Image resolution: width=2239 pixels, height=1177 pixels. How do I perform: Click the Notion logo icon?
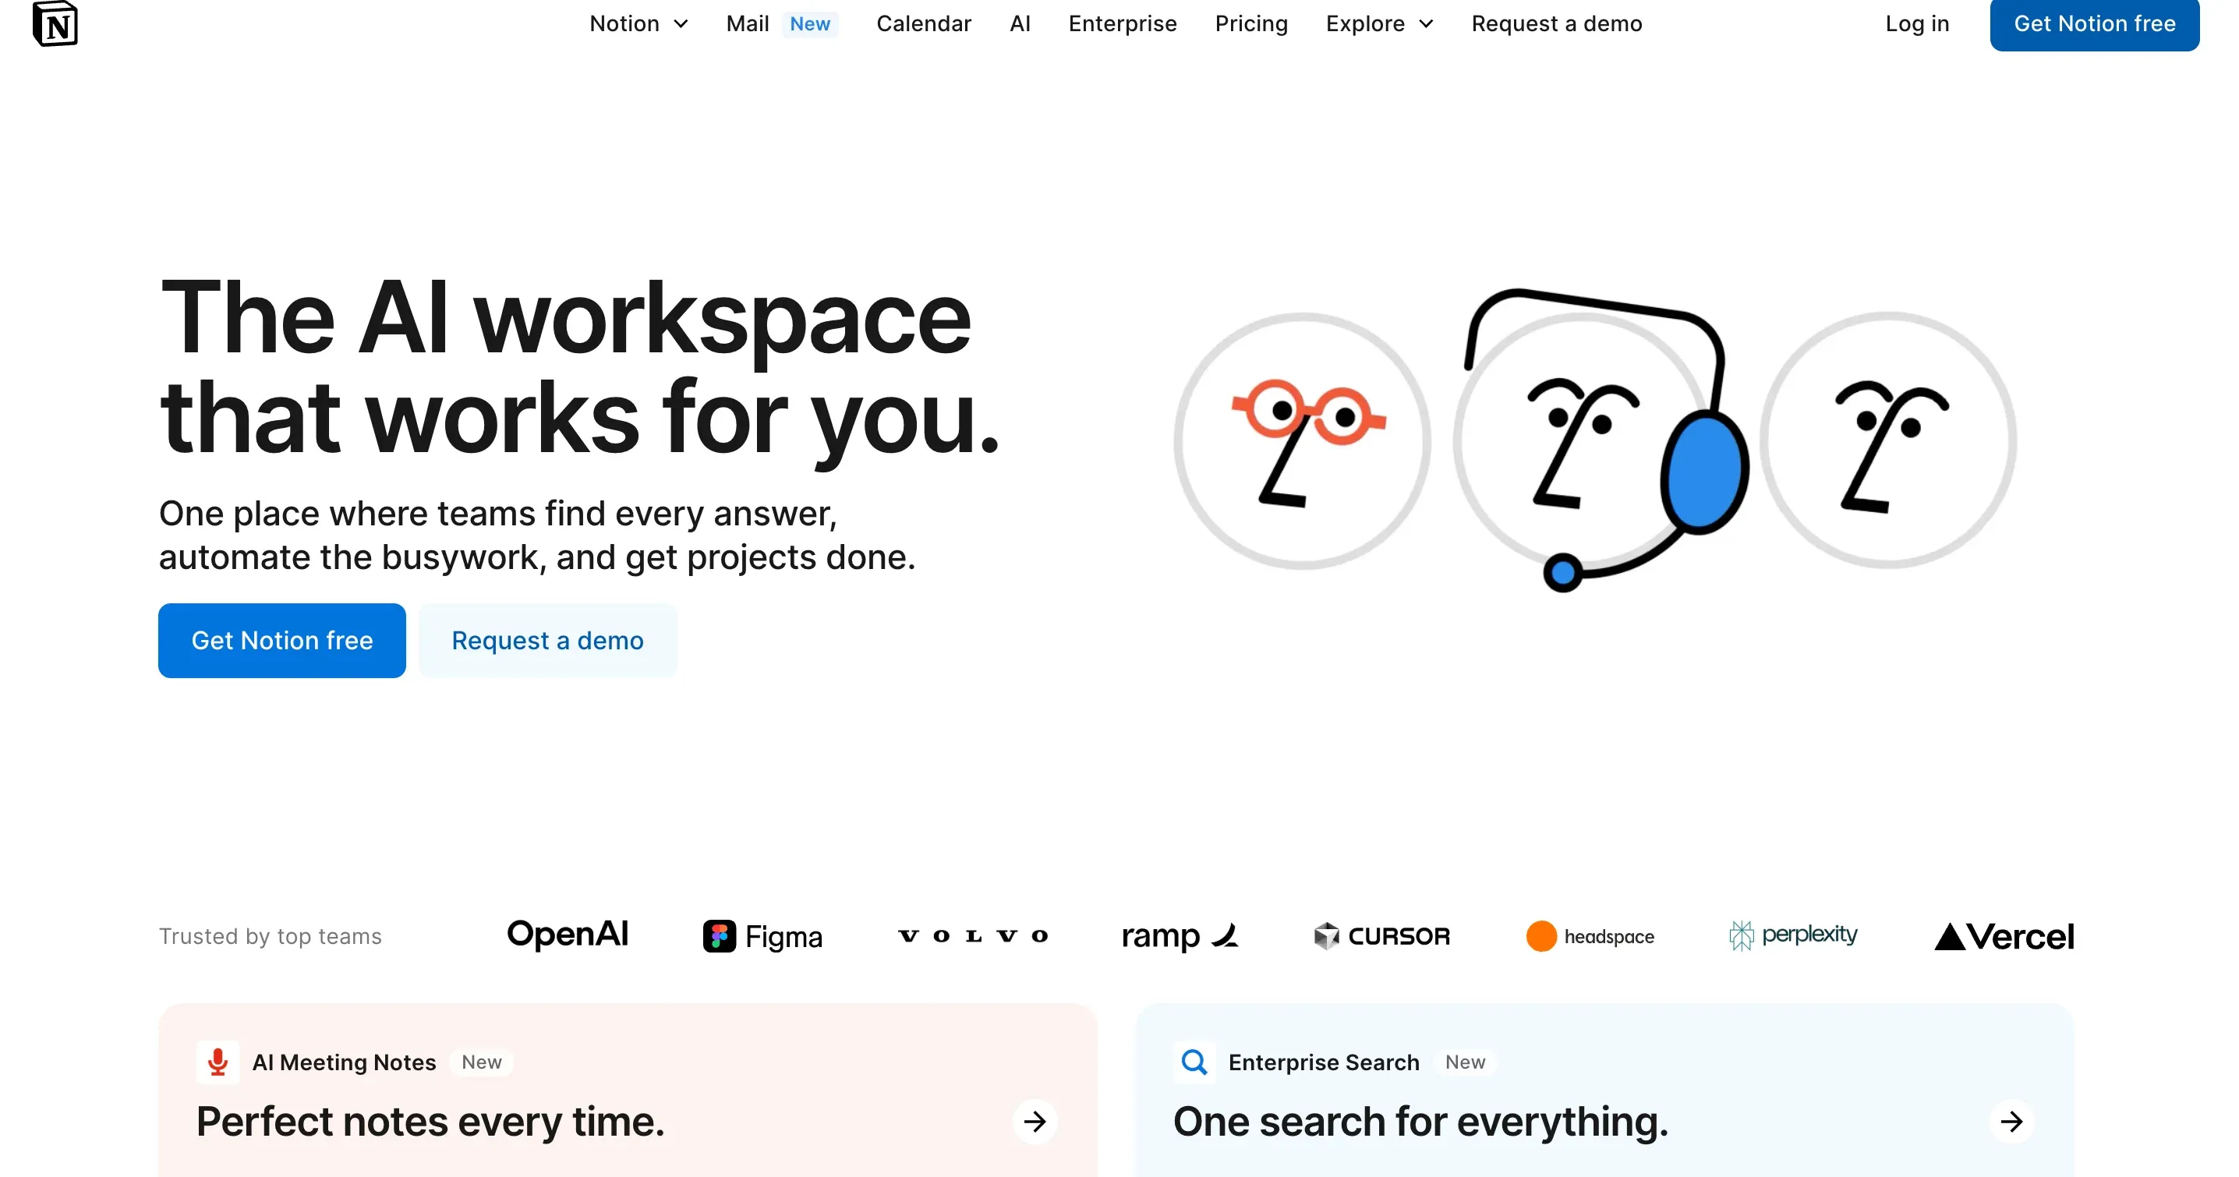click(55, 23)
